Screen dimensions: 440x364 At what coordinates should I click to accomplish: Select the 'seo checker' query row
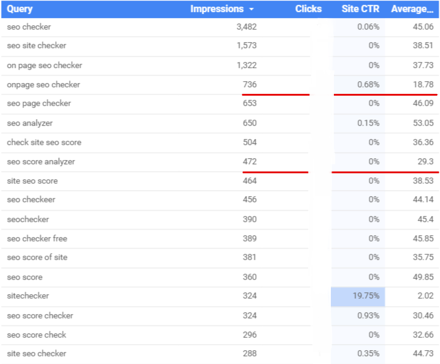pyautogui.click(x=28, y=26)
